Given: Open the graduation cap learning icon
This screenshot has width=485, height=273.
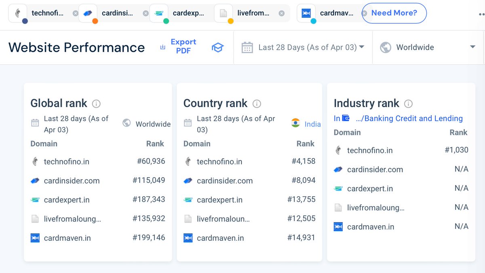Looking at the screenshot, I should (x=217, y=48).
